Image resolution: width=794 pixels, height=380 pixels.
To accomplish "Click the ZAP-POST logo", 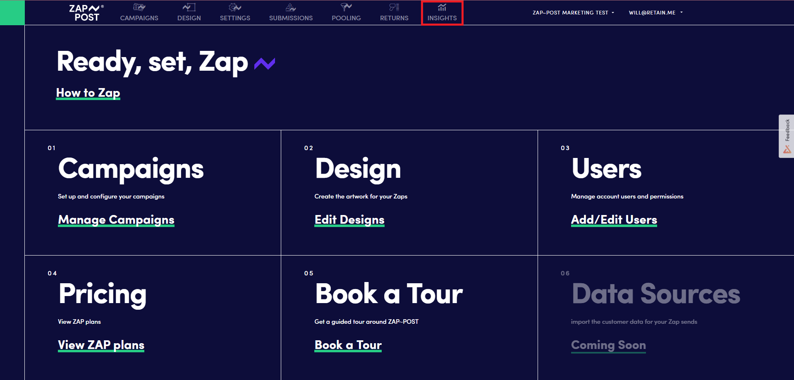I will [86, 13].
